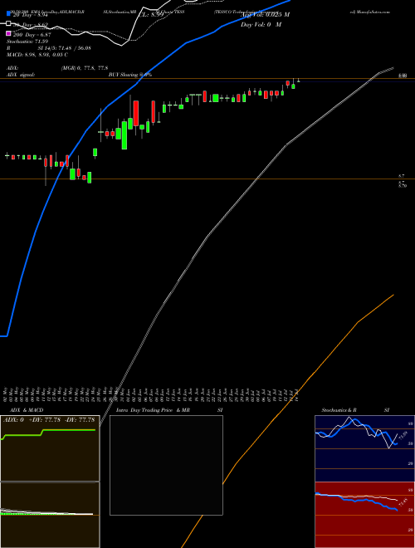Open the ADX sub-chart with green line
This screenshot has width=415, height=548.
(x=50, y=448)
